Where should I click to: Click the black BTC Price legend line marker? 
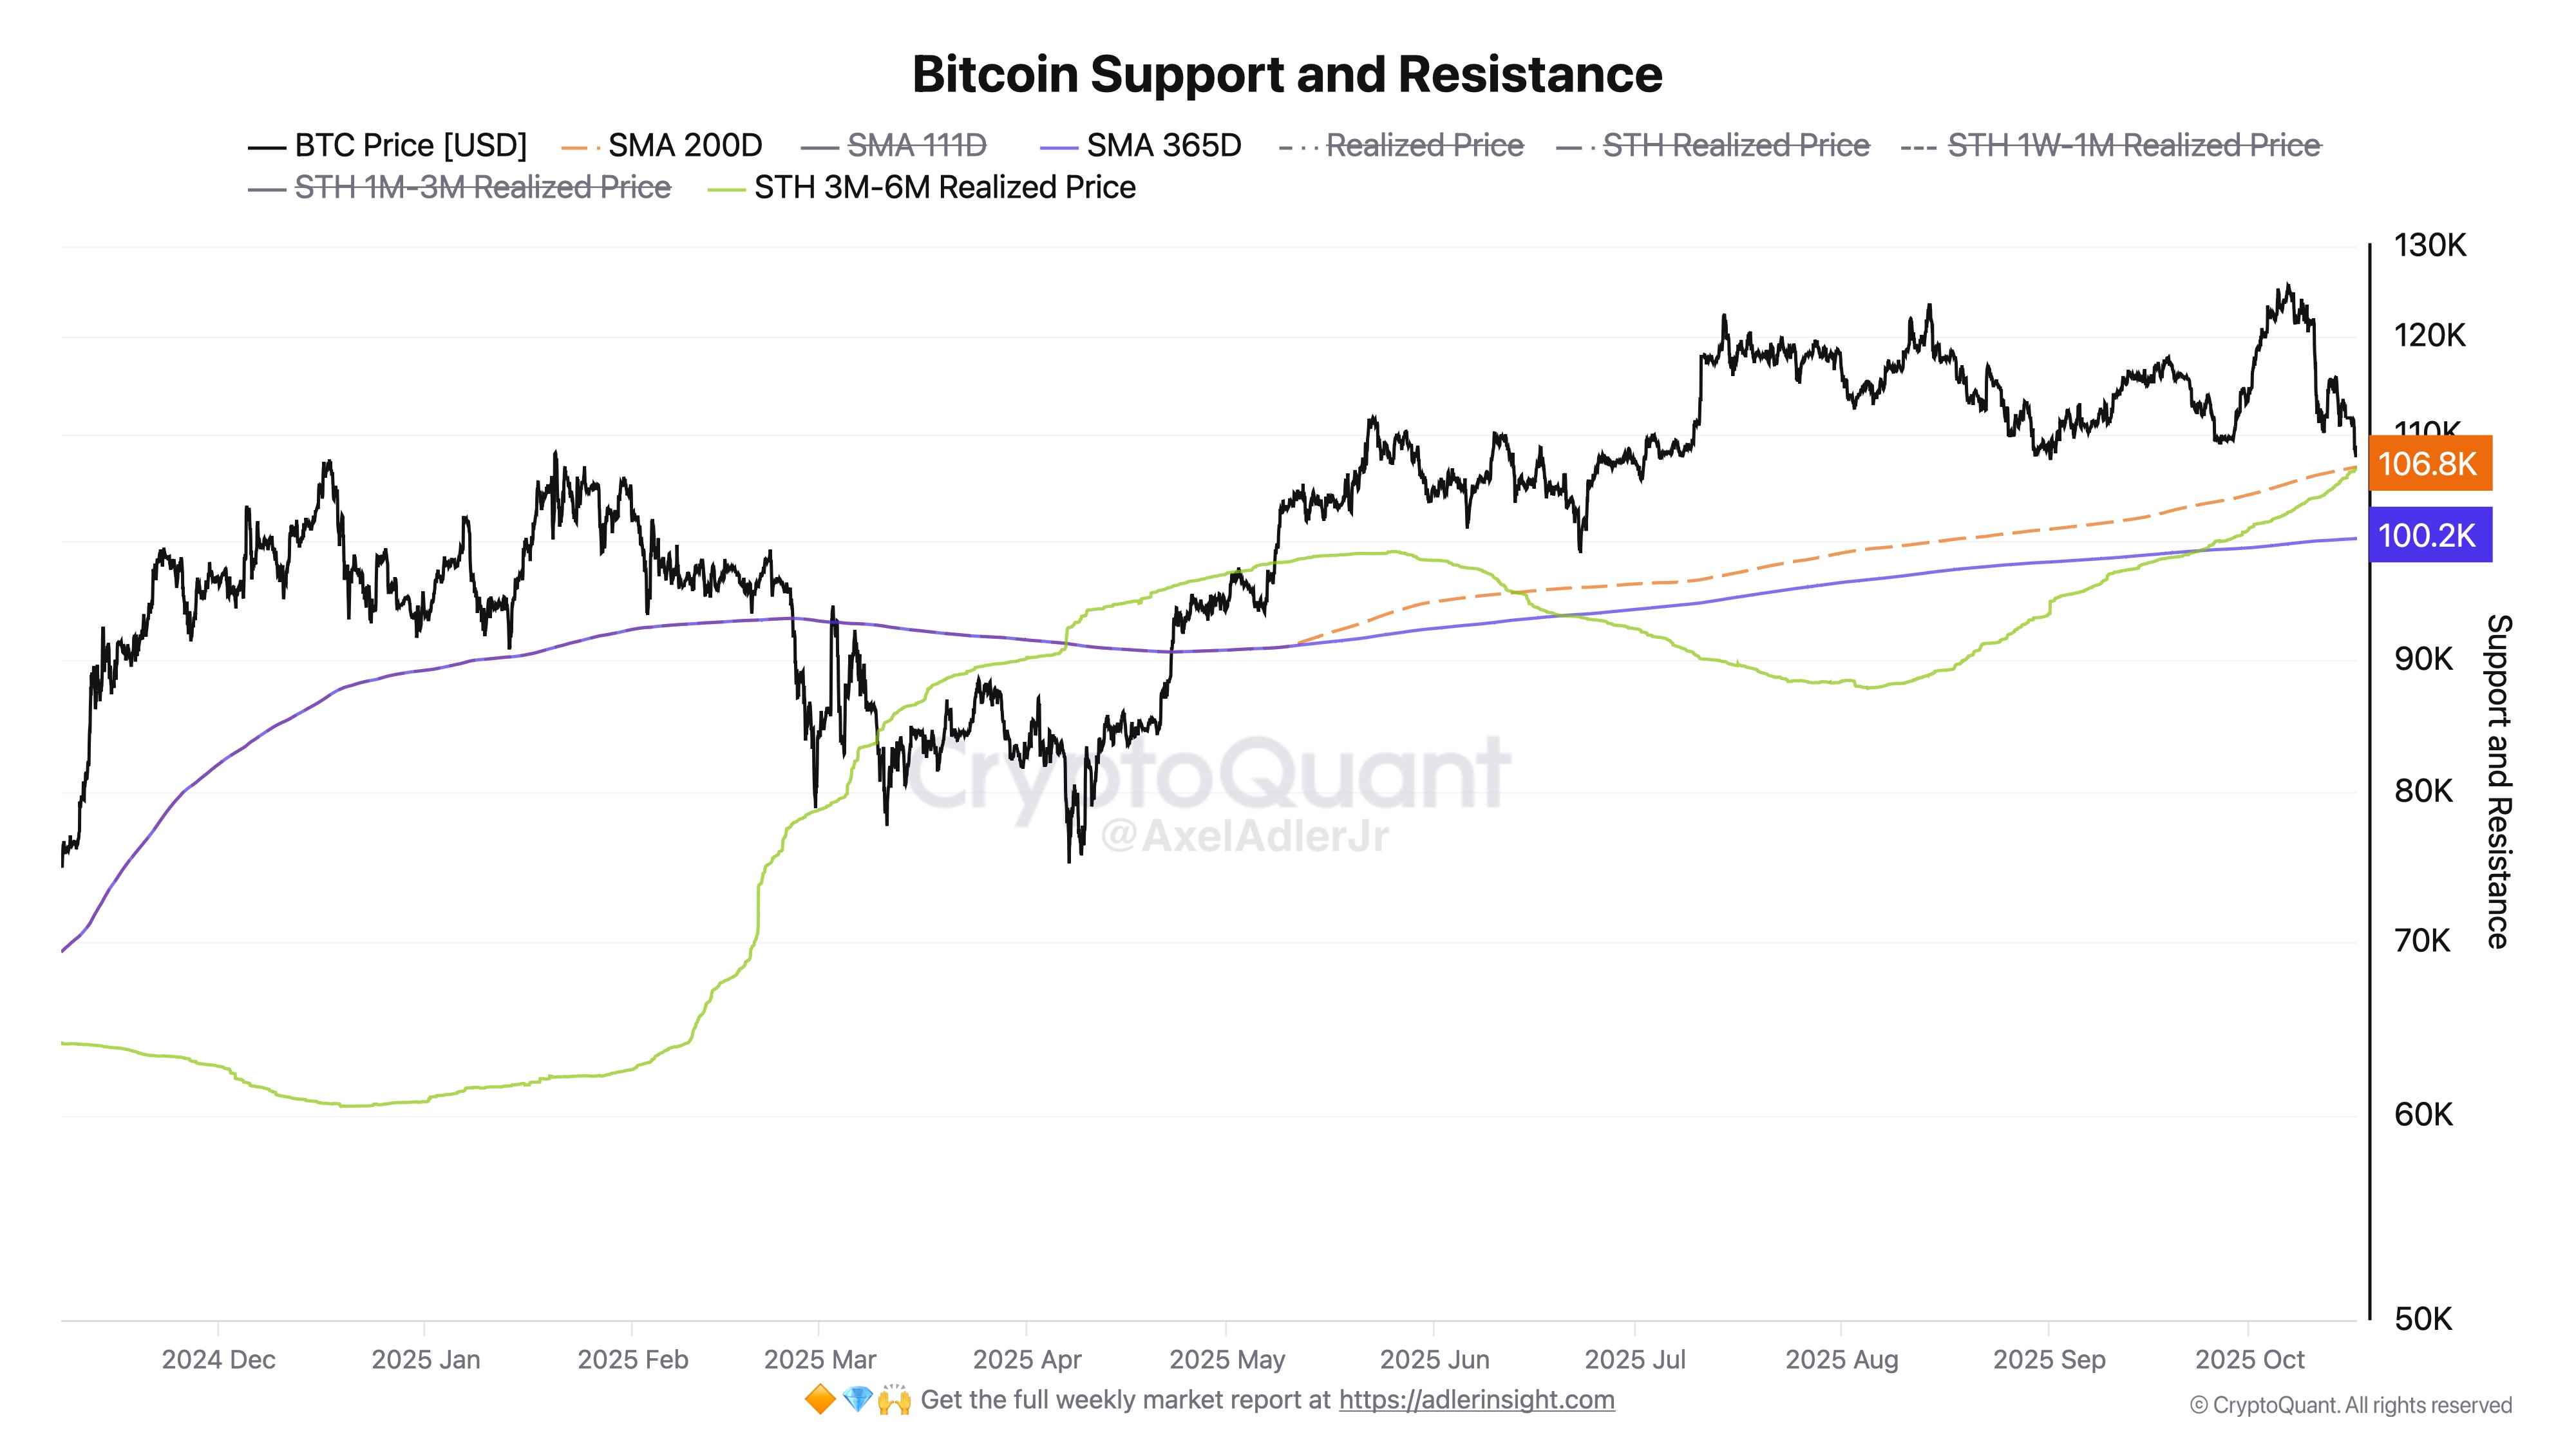pos(267,147)
